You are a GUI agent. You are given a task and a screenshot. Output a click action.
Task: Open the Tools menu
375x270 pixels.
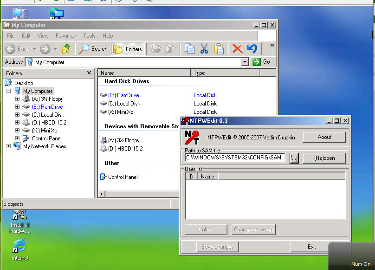[x=89, y=36]
